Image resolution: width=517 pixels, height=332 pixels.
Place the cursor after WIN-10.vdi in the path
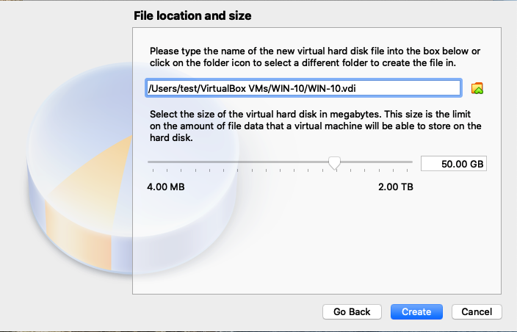pyautogui.click(x=357, y=88)
